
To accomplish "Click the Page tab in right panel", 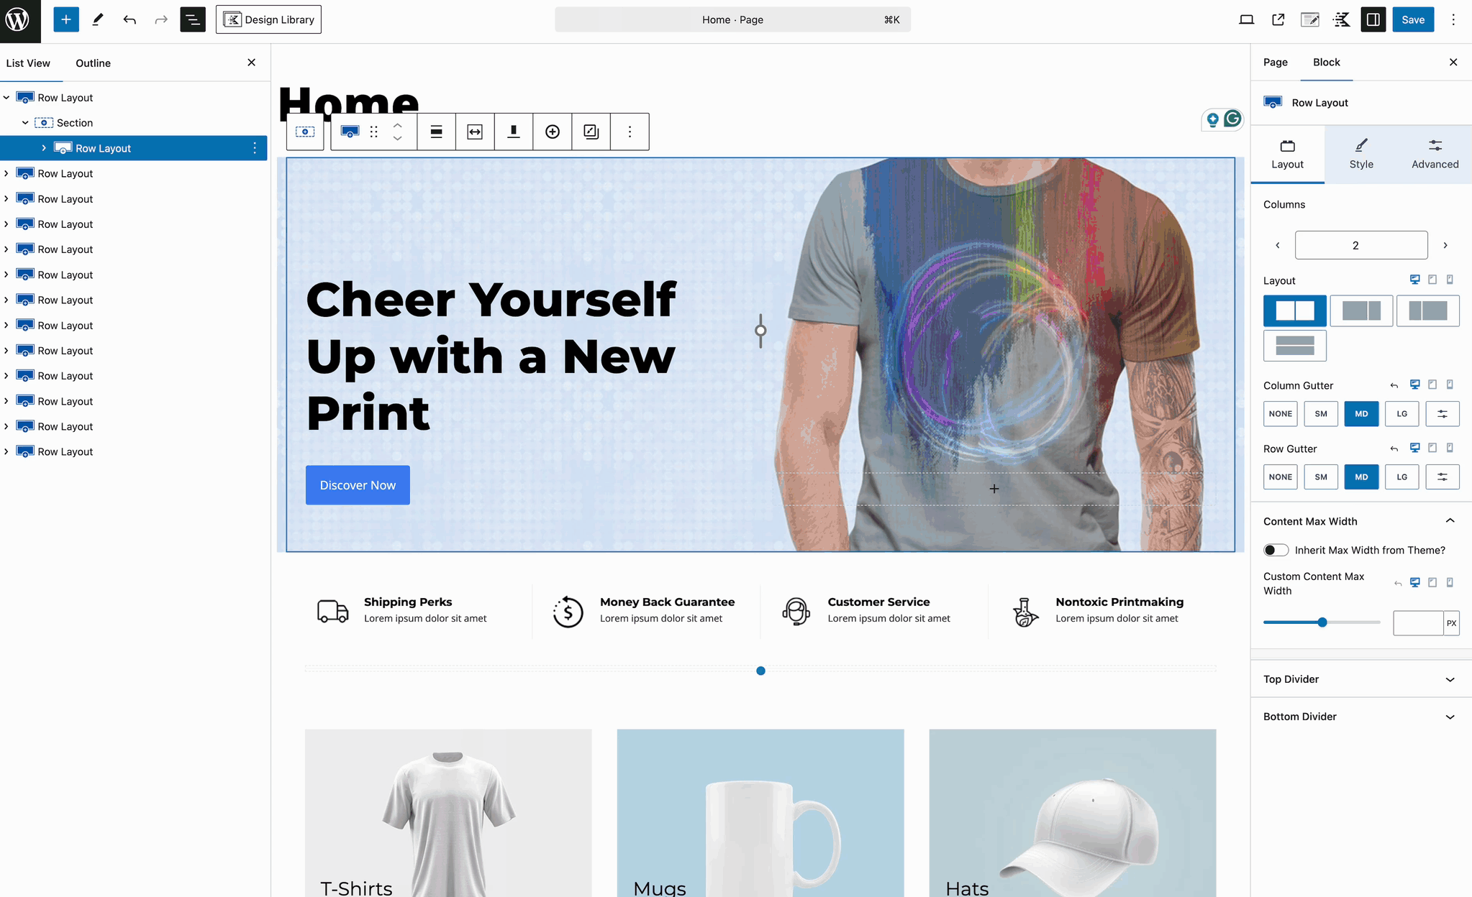I will click(1276, 61).
